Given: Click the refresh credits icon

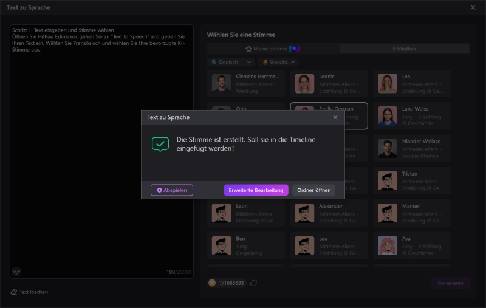Looking at the screenshot, I should pos(253,282).
